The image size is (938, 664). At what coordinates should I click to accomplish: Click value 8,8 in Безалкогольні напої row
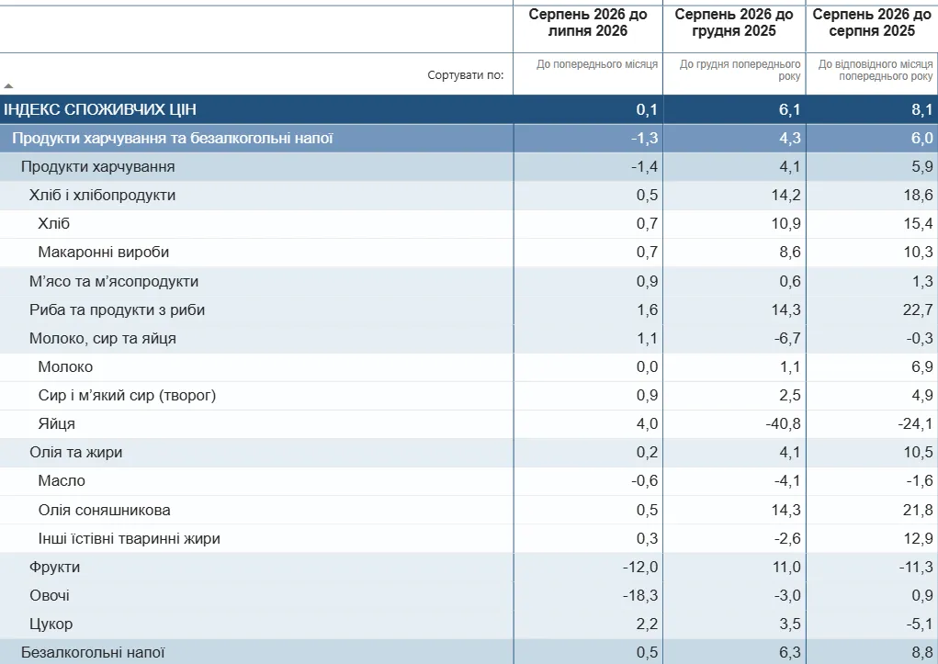[x=921, y=653]
